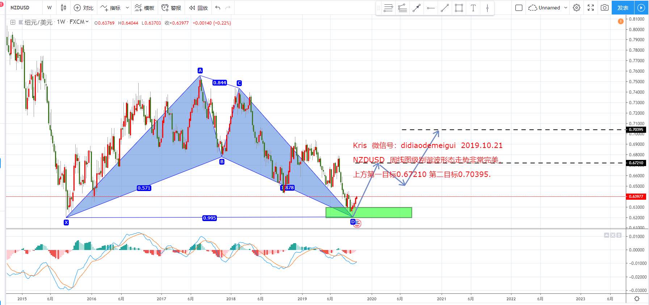Image resolution: width=649 pixels, height=305 pixels.
Task: Open the 指标 indicators dialog
Action: pyautogui.click(x=110, y=8)
